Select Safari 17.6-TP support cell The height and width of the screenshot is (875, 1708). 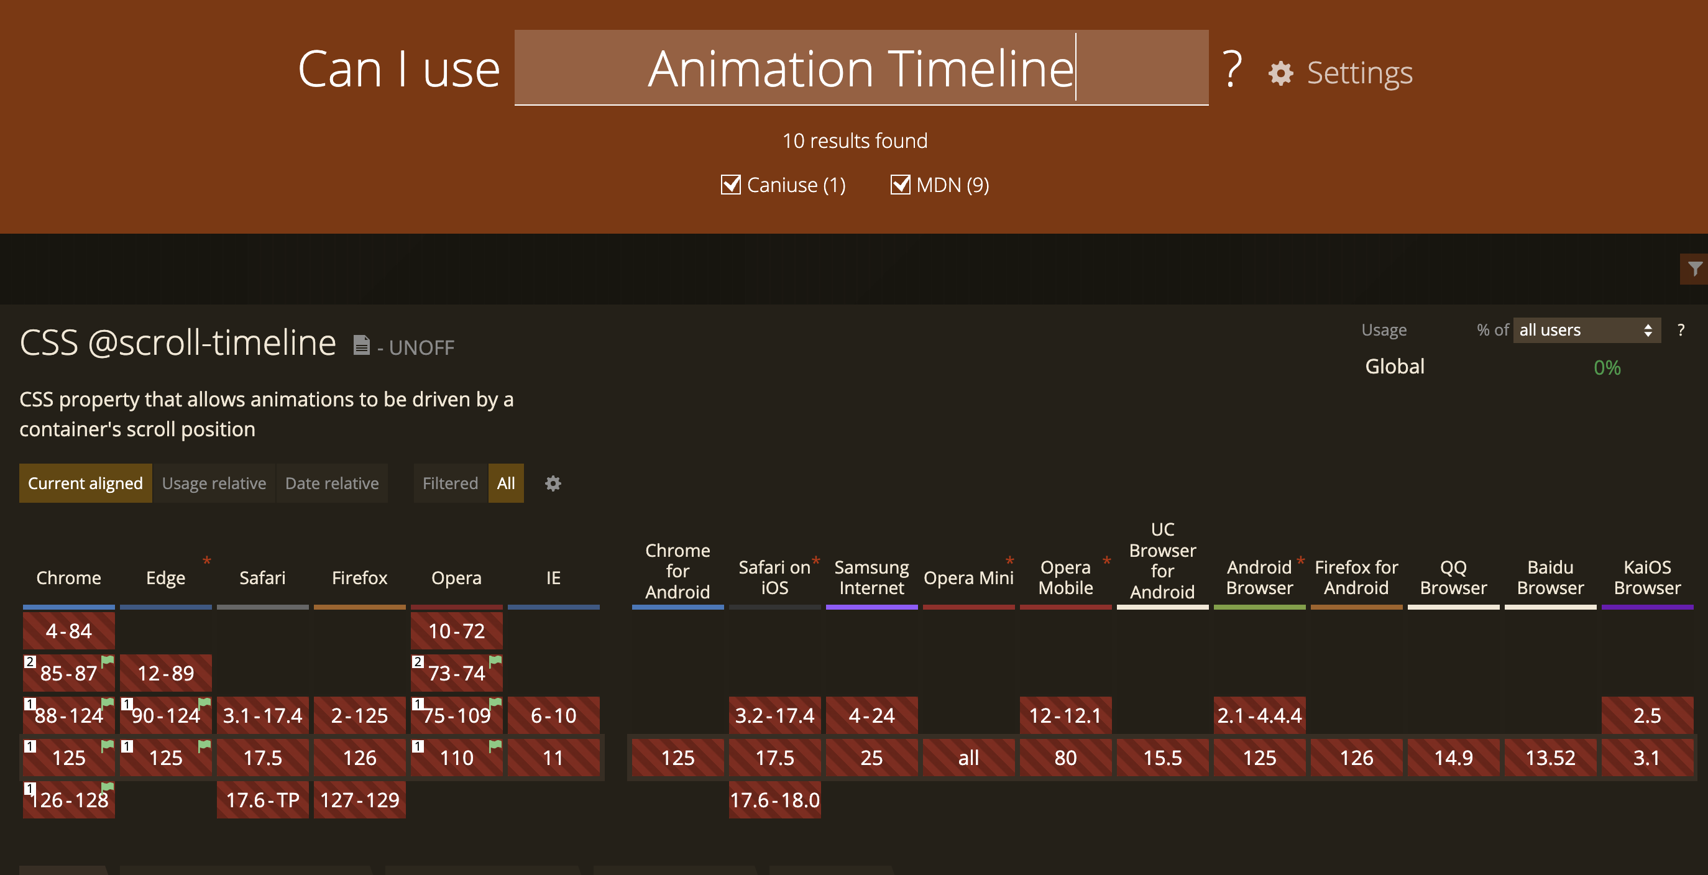[x=262, y=800]
